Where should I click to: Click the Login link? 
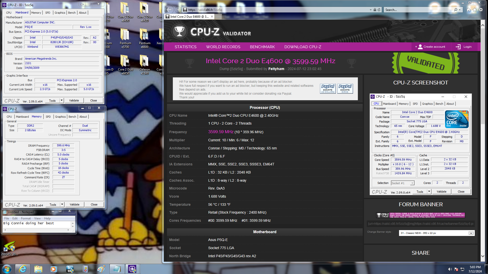click(464, 47)
